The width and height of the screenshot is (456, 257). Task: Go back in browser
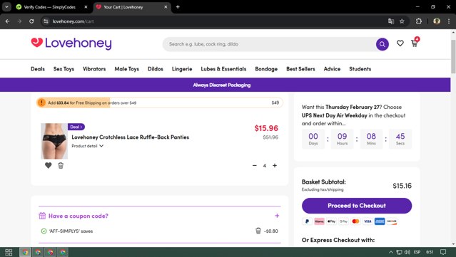pos(8,21)
